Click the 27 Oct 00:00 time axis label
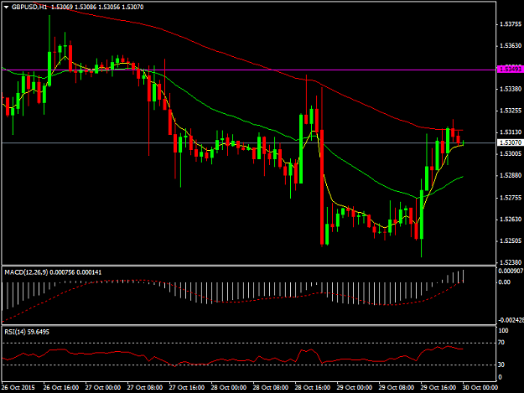 [x=103, y=388]
